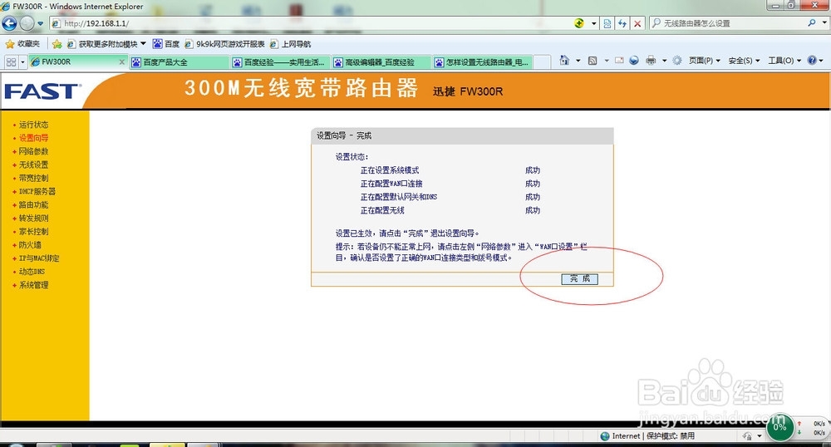This screenshot has width=831, height=447.
Task: Switch to the 高级编辑器_百度经验 tab
Action: click(x=381, y=62)
